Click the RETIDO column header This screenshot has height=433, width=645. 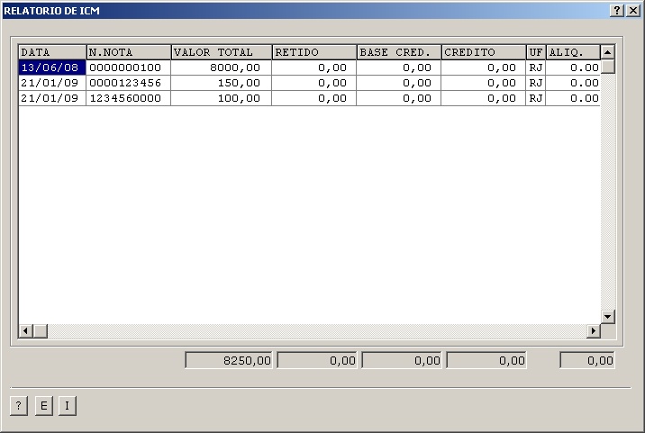pyautogui.click(x=313, y=52)
